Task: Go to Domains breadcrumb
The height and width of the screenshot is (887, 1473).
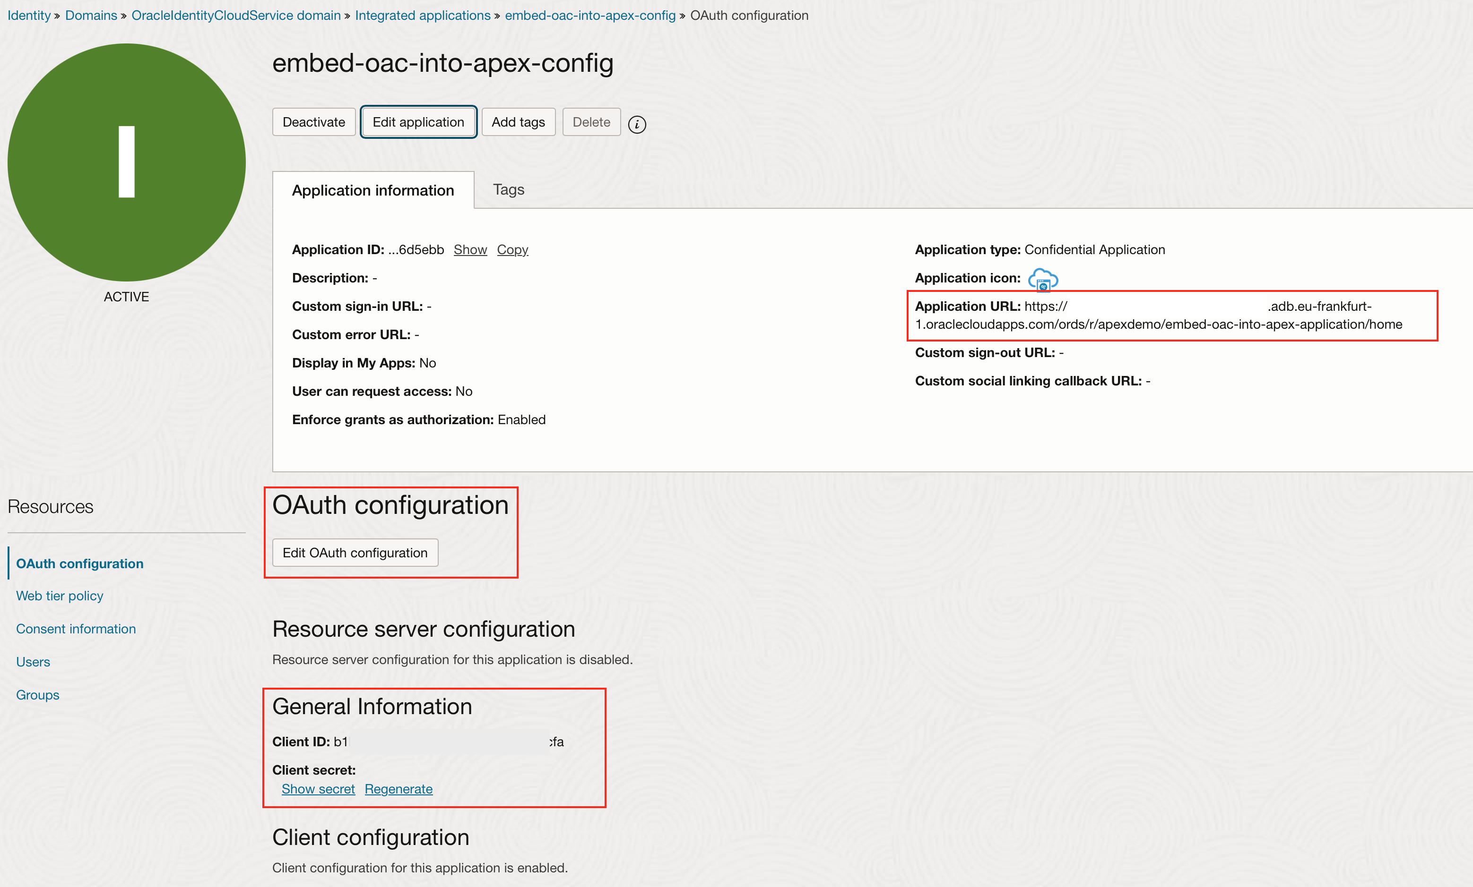Action: pyautogui.click(x=91, y=16)
